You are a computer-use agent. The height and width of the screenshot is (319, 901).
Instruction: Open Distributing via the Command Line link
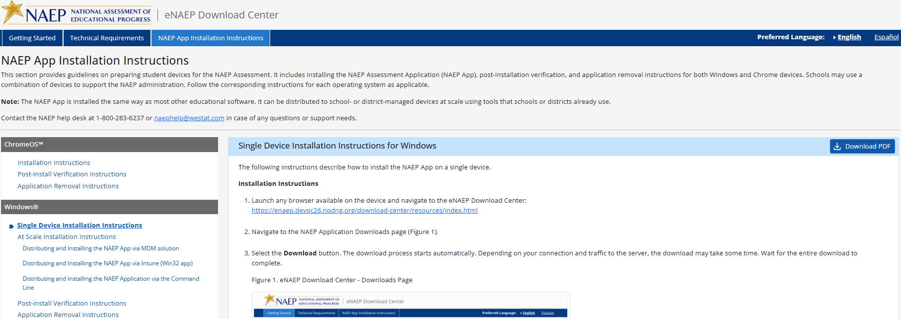click(x=111, y=283)
